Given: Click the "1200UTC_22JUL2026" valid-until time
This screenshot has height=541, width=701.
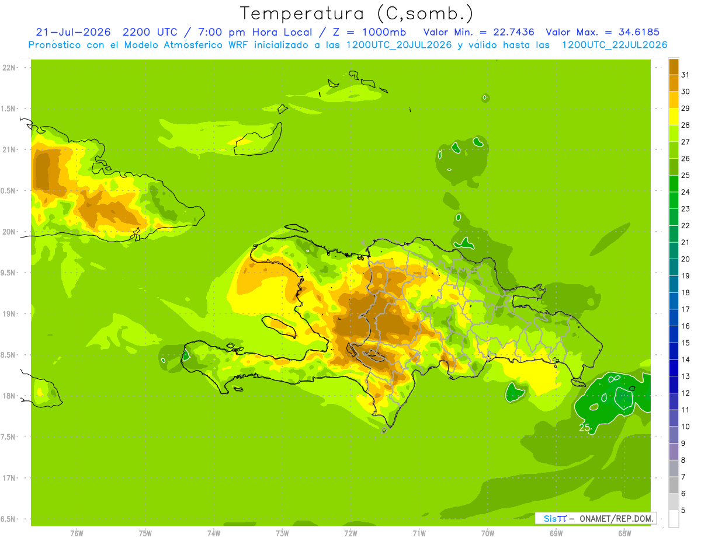Looking at the screenshot, I should pyautogui.click(x=615, y=45).
